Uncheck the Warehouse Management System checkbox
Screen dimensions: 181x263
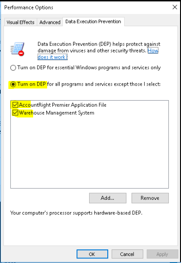[15, 113]
